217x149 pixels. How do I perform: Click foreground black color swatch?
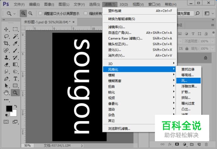point(9,109)
